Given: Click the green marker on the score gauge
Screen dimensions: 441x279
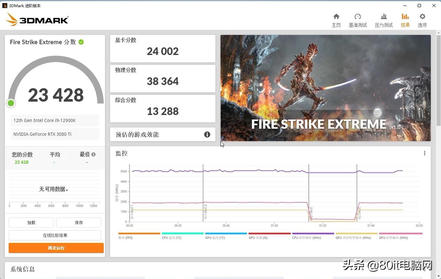Looking at the screenshot, I should [x=11, y=103].
